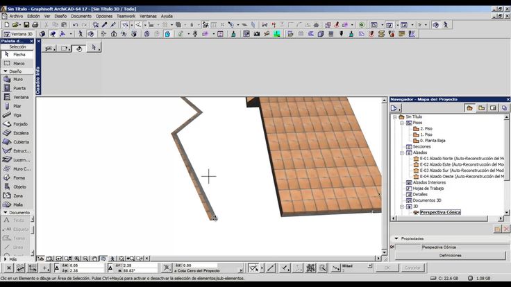This screenshot has height=287, width=511.
Task: Click the Ventana 3D button
Action: [17, 33]
